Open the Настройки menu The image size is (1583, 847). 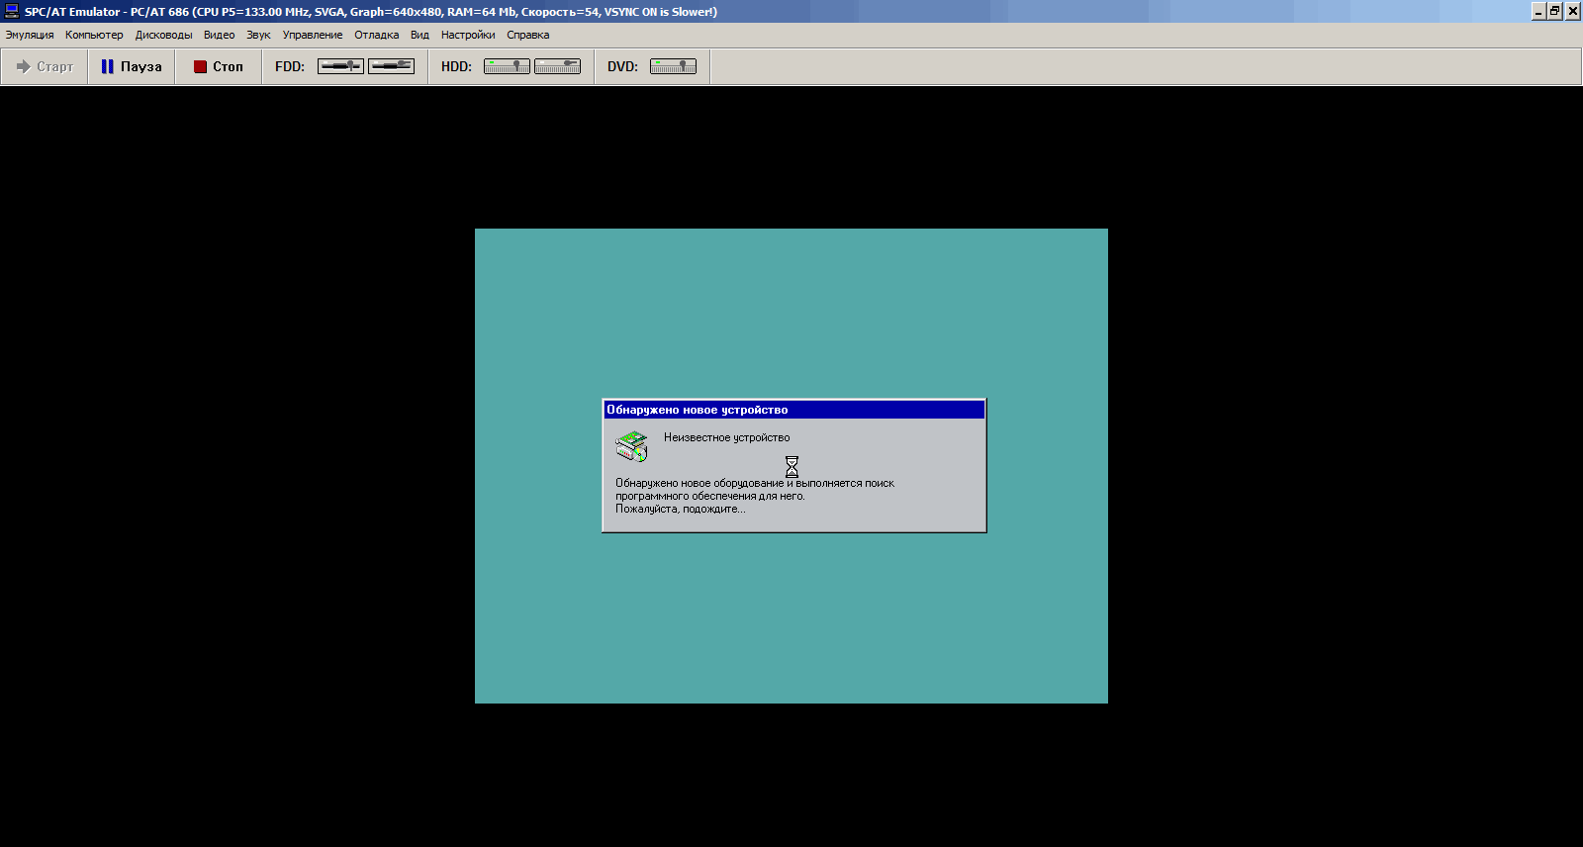468,35
